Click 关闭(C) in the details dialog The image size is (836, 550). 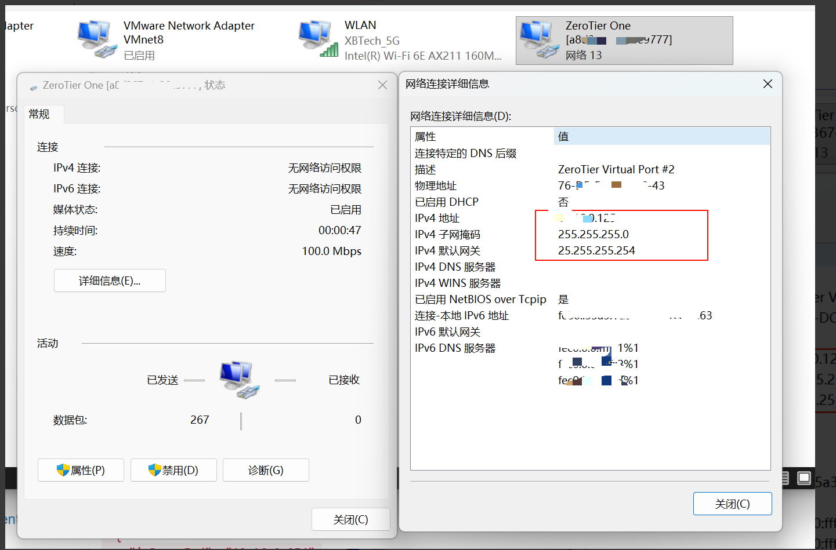point(732,504)
